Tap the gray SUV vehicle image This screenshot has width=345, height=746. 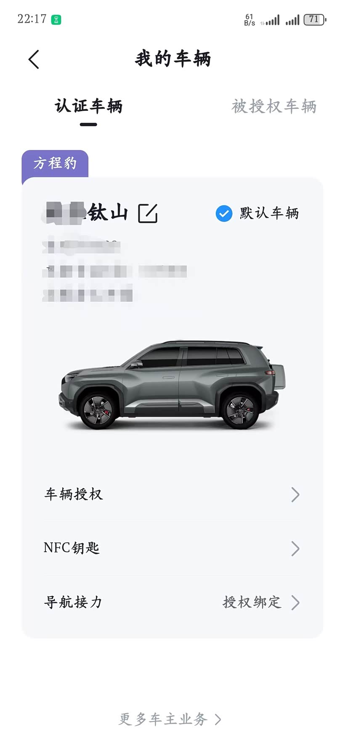(x=172, y=384)
